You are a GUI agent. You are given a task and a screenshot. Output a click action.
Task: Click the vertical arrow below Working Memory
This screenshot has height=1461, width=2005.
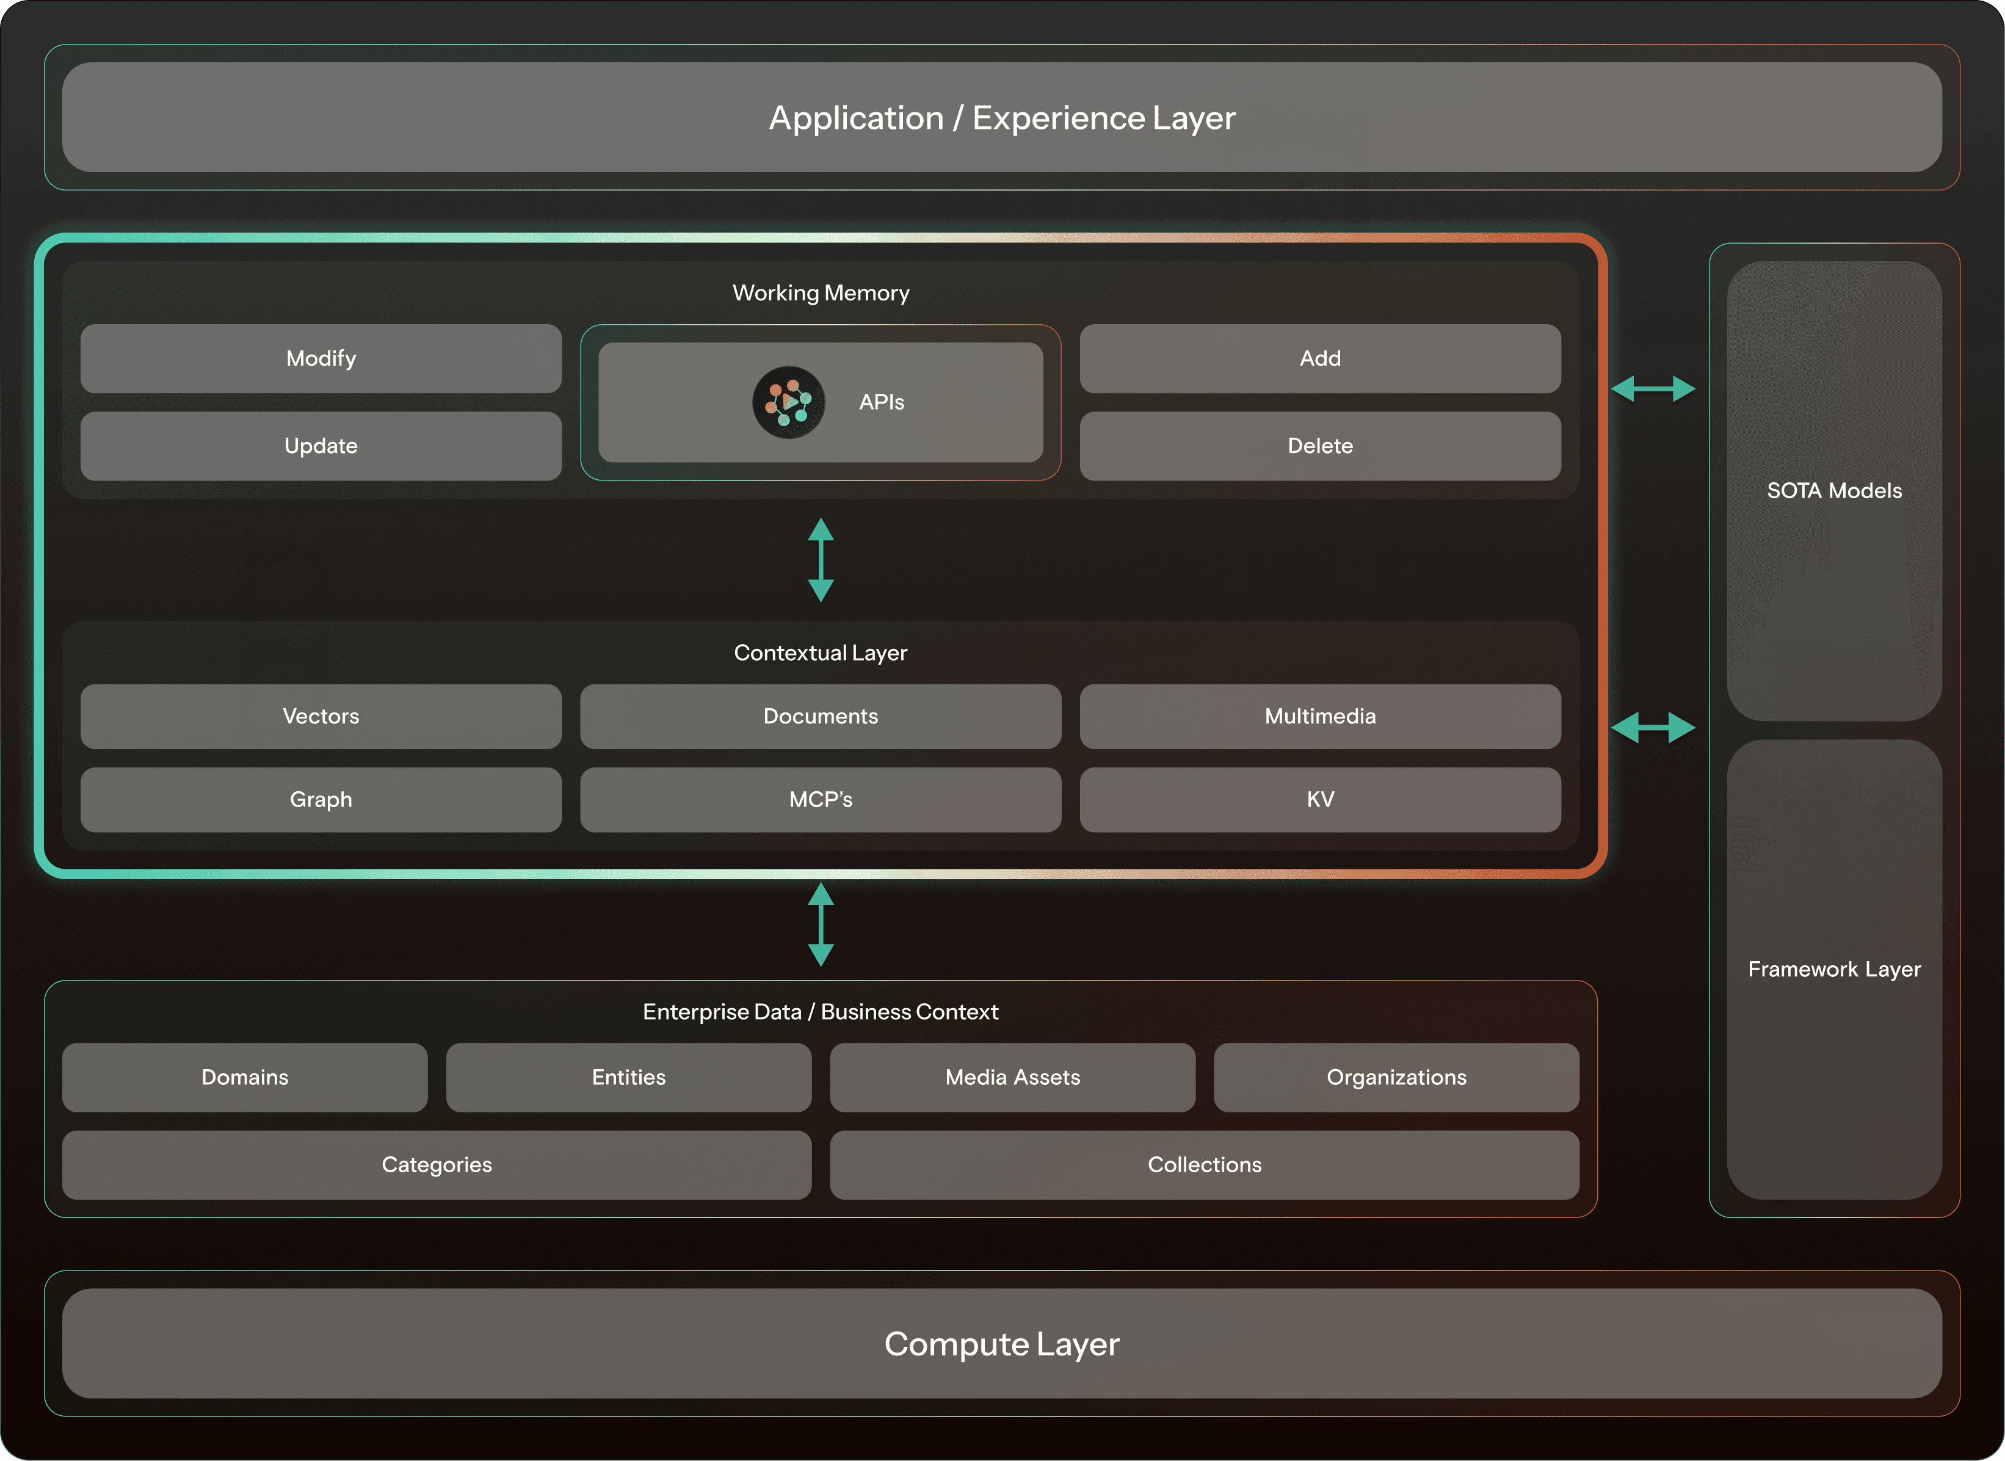821,560
